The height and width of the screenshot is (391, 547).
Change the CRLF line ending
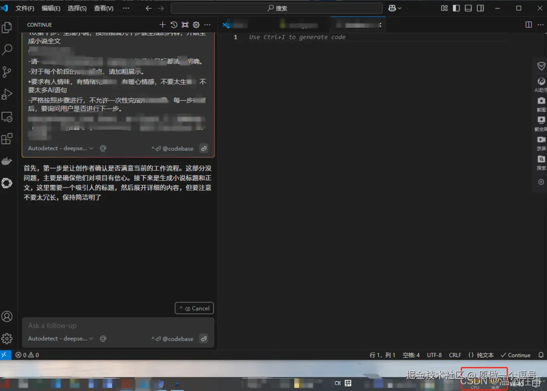click(x=455, y=355)
